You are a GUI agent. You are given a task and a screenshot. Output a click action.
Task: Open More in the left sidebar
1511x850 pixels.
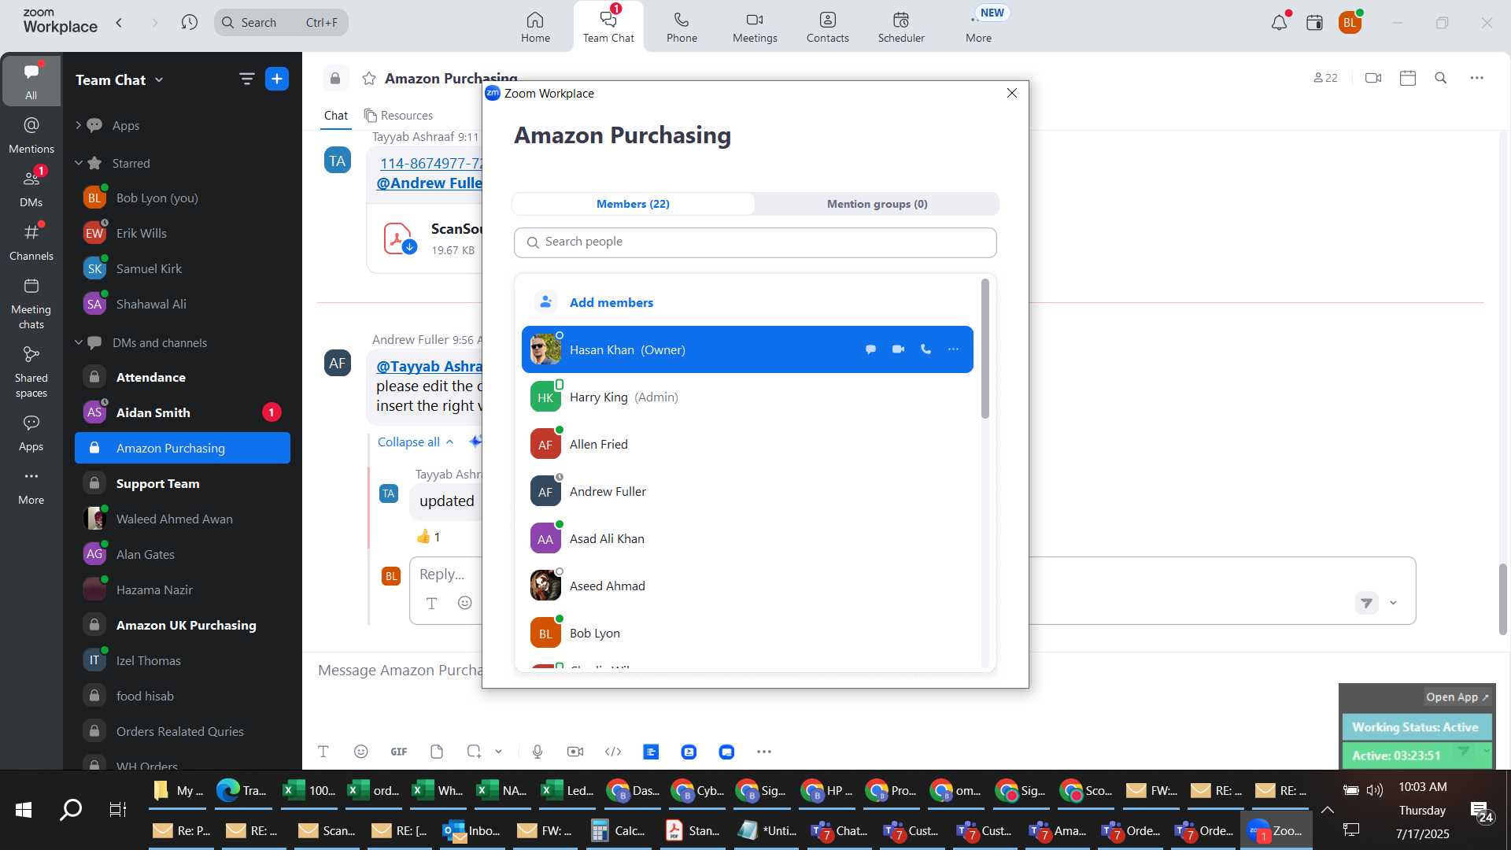31,486
